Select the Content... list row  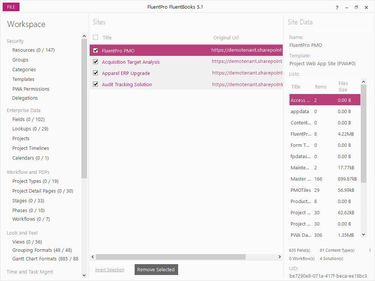(324, 123)
